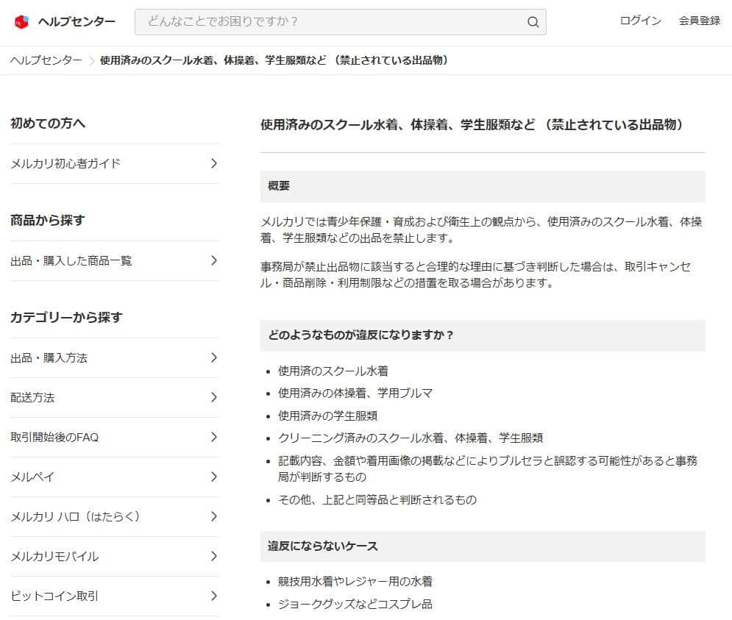Open the 配送方法 section arrow icon
732x620 pixels.
pyautogui.click(x=213, y=397)
